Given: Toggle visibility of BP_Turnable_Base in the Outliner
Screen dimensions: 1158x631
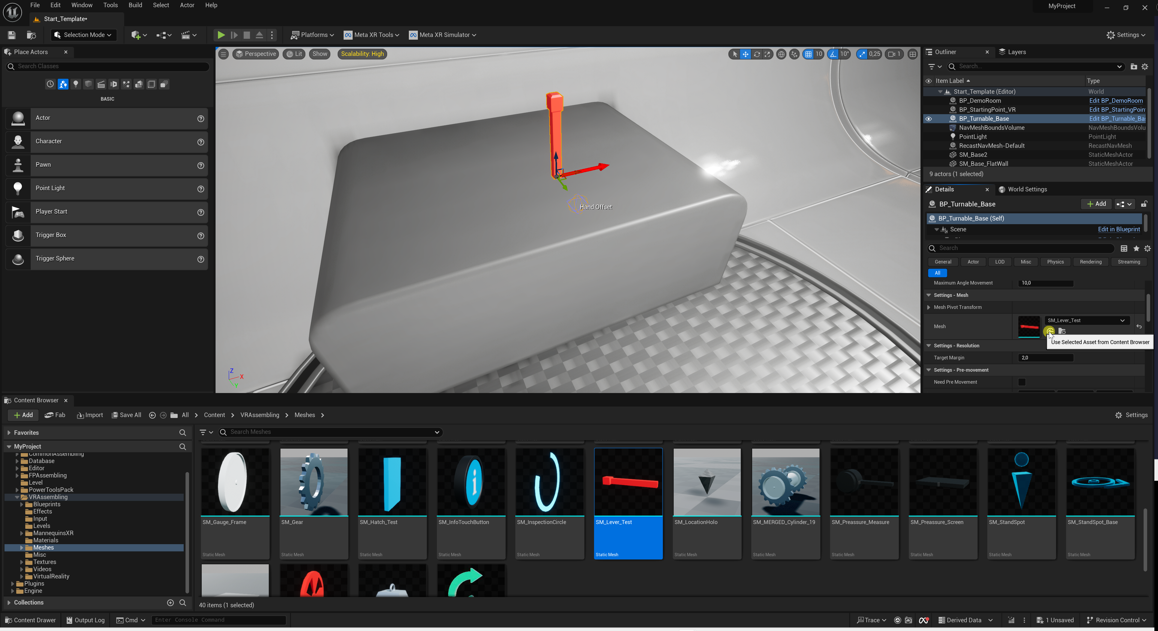Looking at the screenshot, I should tap(928, 119).
